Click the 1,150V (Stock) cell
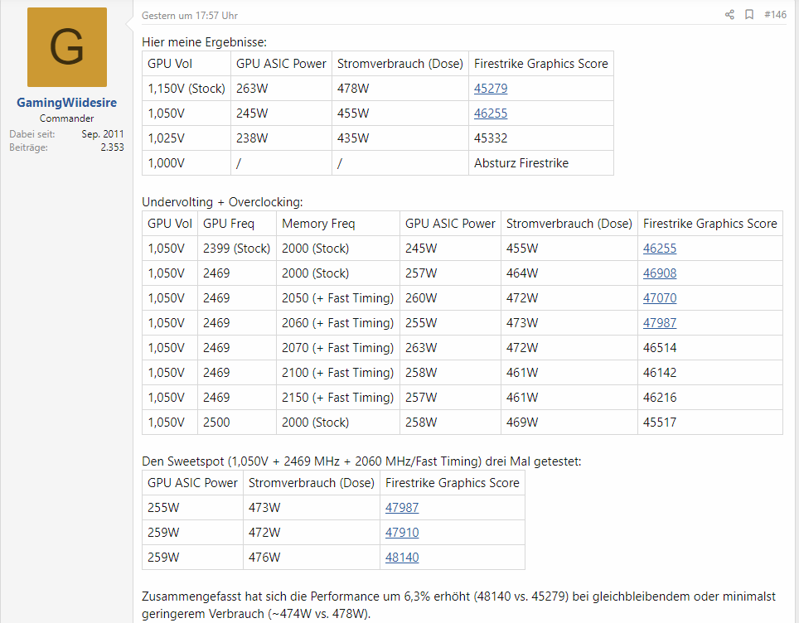Image resolution: width=799 pixels, height=623 pixels. 186,89
